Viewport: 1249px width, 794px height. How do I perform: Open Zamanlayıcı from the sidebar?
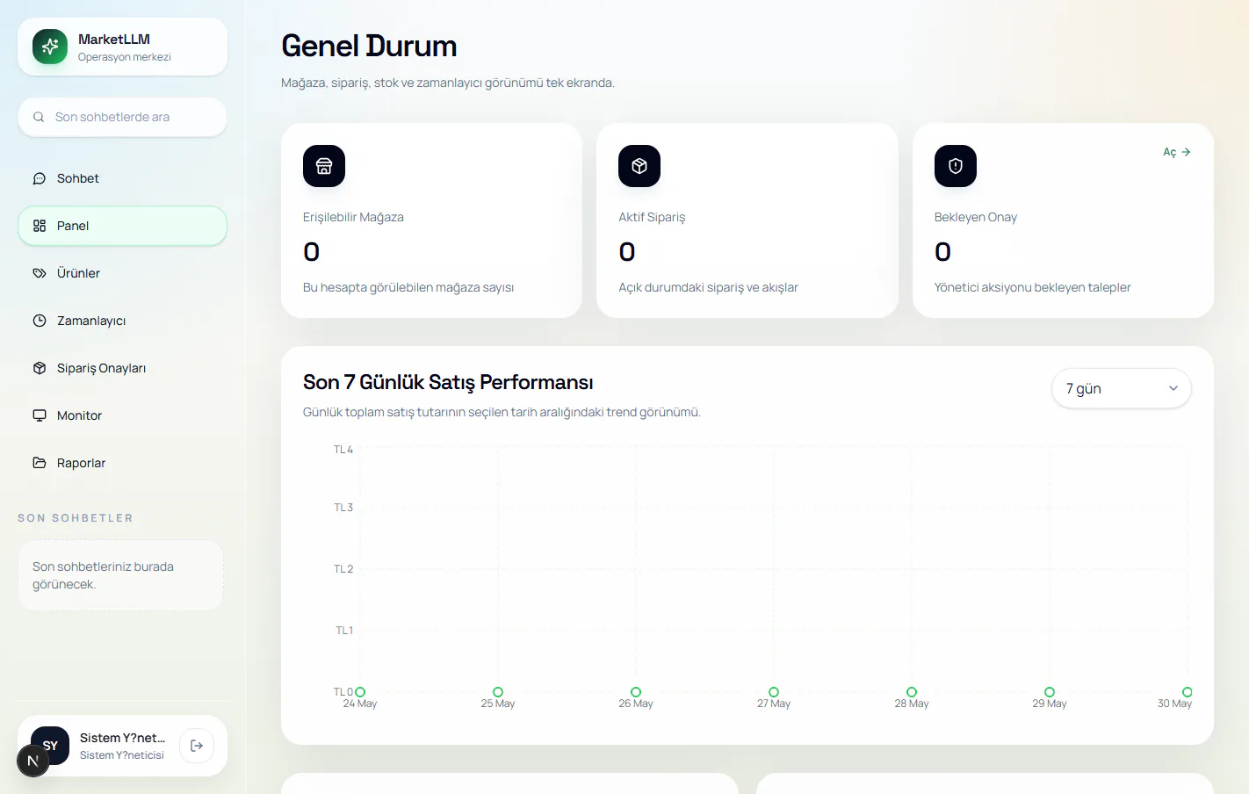pyautogui.click(x=122, y=321)
